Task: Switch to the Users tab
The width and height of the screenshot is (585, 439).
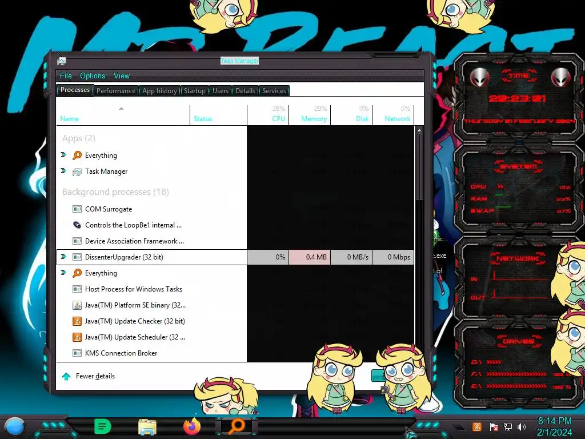Action: tap(221, 91)
